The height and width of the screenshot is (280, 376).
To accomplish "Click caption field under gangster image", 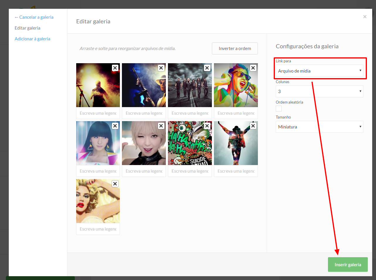I will [x=144, y=113].
